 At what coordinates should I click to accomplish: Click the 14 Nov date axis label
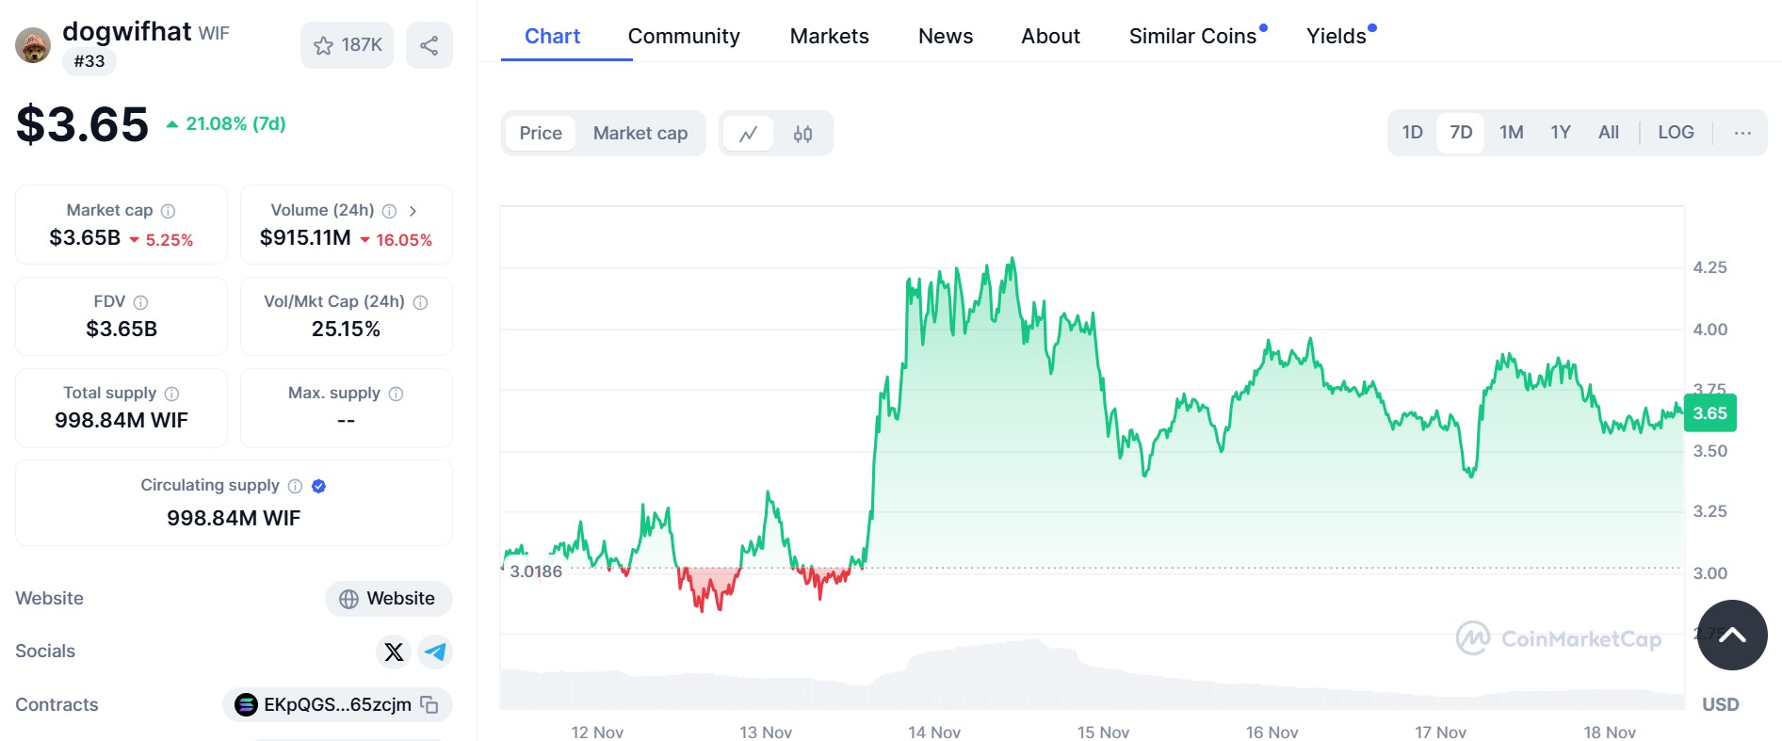[x=934, y=733]
